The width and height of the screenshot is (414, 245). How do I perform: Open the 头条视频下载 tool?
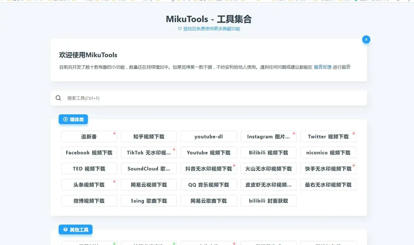click(x=89, y=185)
